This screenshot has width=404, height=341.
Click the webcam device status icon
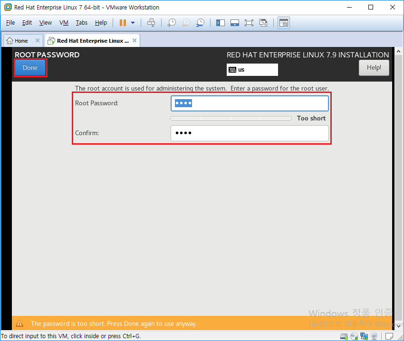(374, 336)
